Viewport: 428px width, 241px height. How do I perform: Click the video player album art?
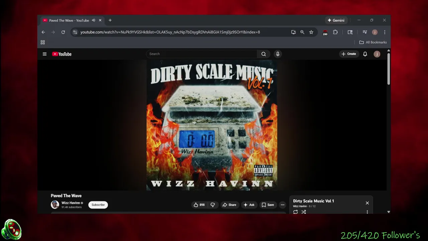coord(212,125)
